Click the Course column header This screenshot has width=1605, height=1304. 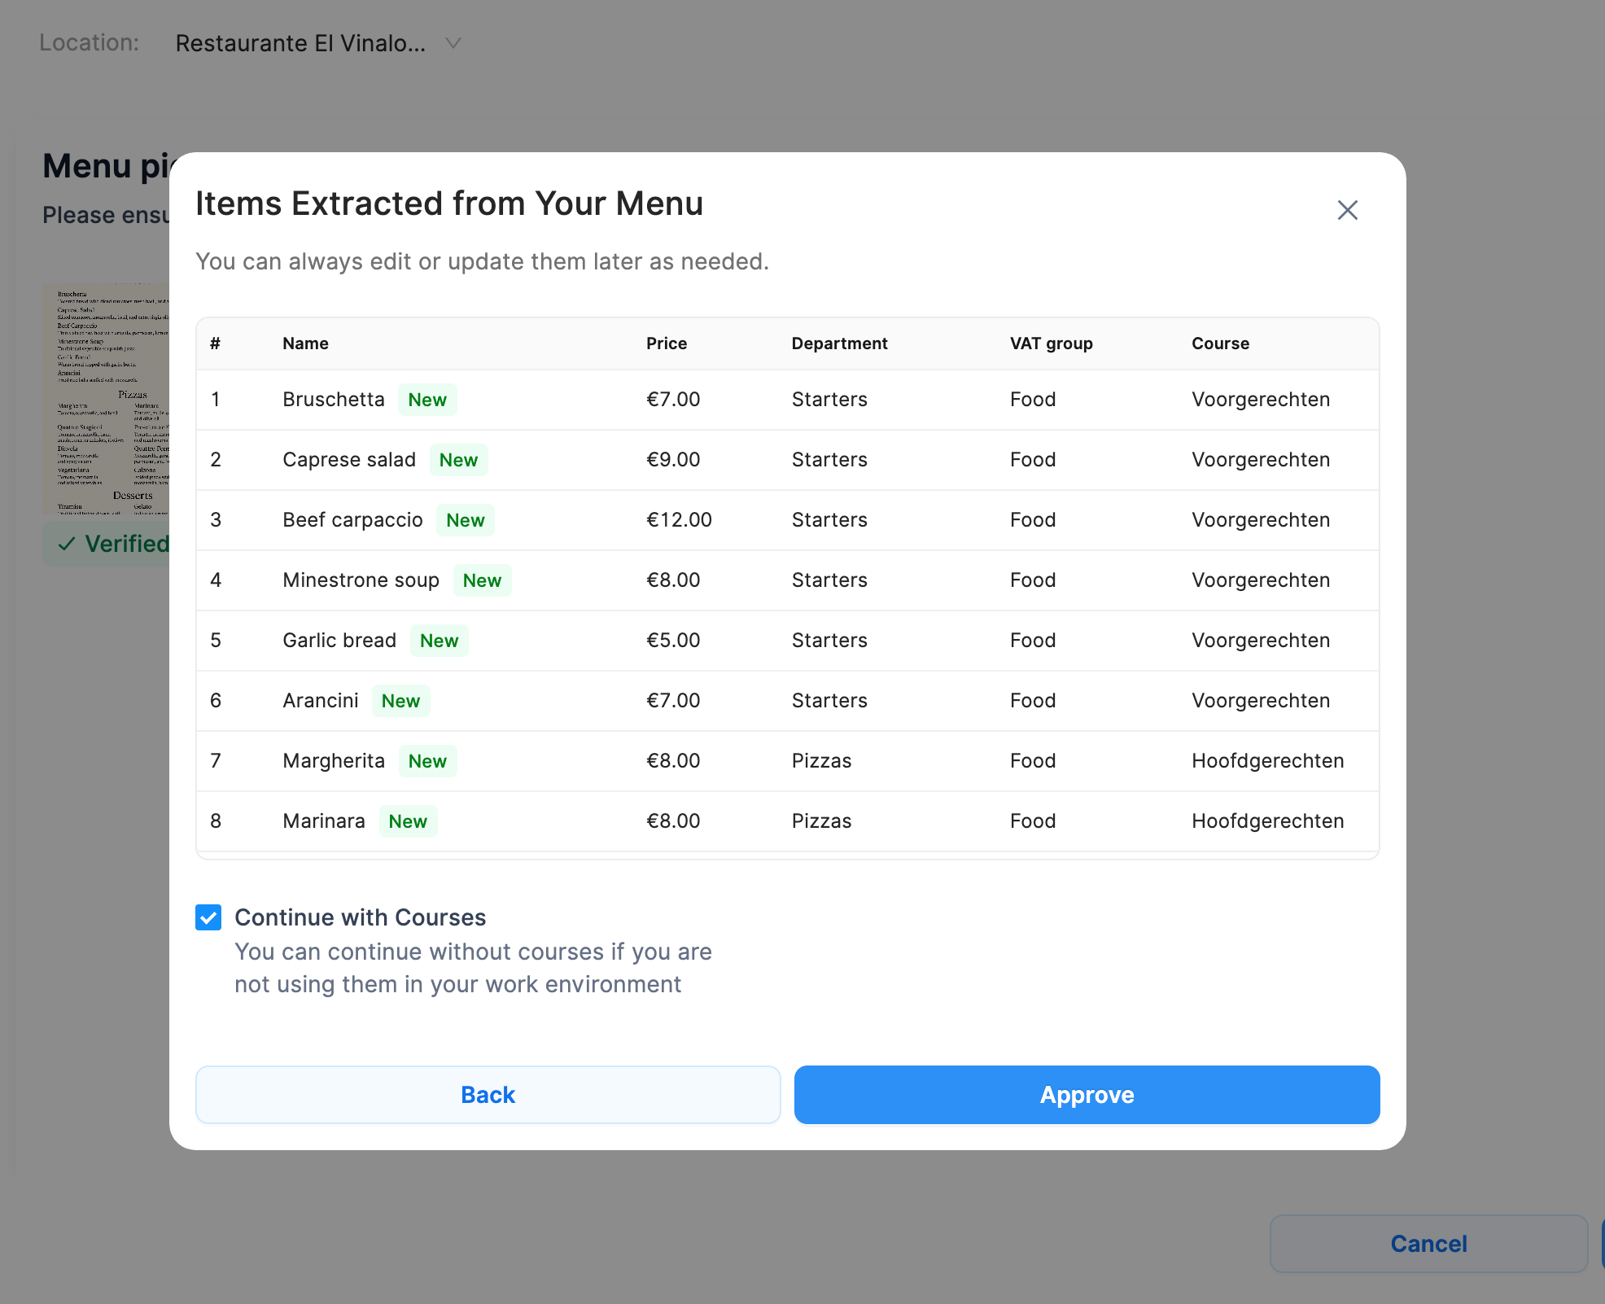(x=1220, y=344)
